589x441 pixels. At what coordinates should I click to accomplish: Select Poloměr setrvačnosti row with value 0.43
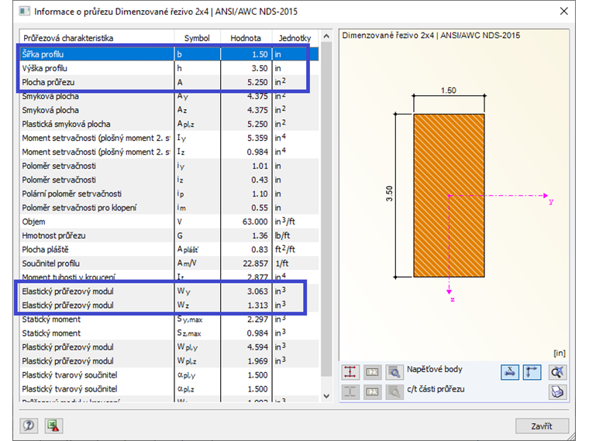click(x=169, y=179)
